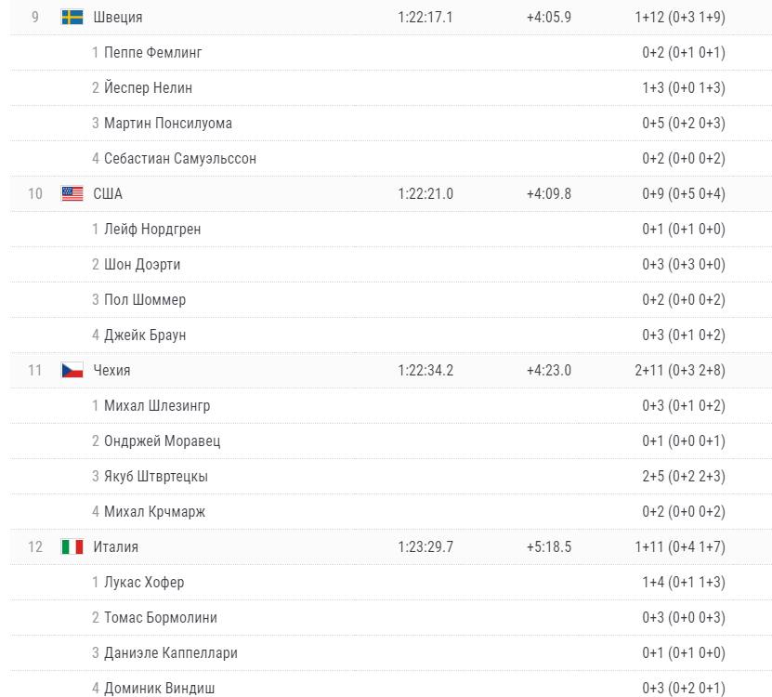Click the Sweden flag icon
Screen dimensions: 772x697
[x=72, y=18]
